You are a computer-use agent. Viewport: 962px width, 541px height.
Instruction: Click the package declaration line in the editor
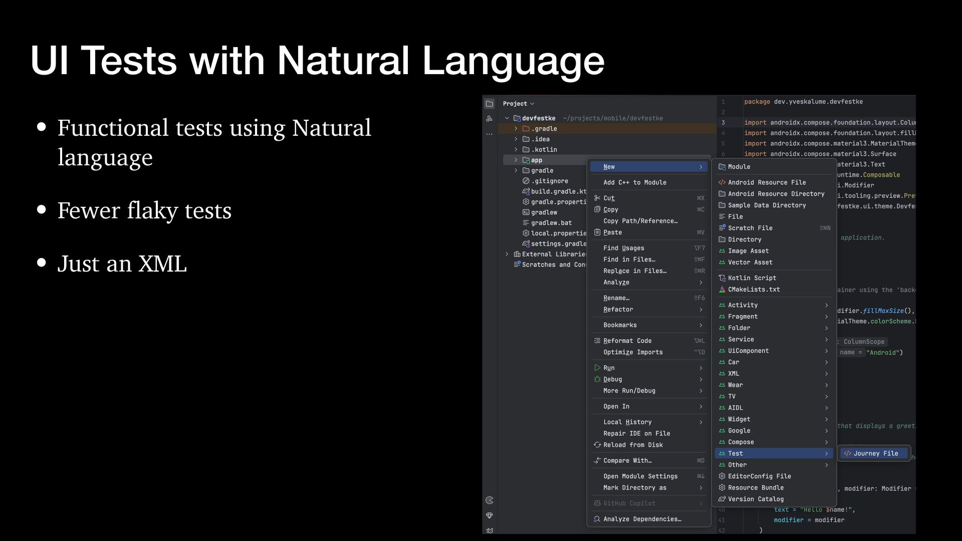(x=803, y=102)
